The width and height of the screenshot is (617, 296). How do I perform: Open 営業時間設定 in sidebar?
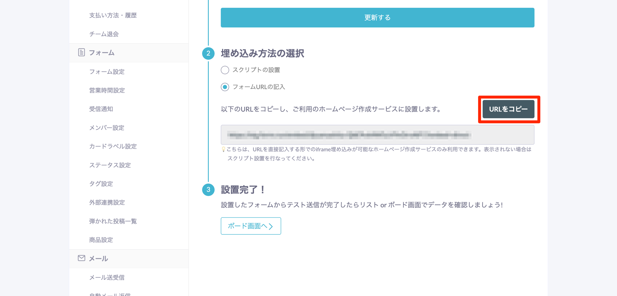pos(107,90)
